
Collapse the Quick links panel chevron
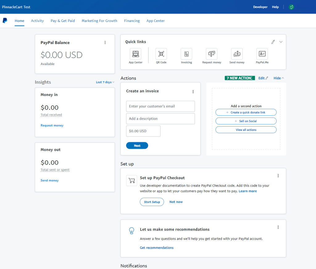281,42
